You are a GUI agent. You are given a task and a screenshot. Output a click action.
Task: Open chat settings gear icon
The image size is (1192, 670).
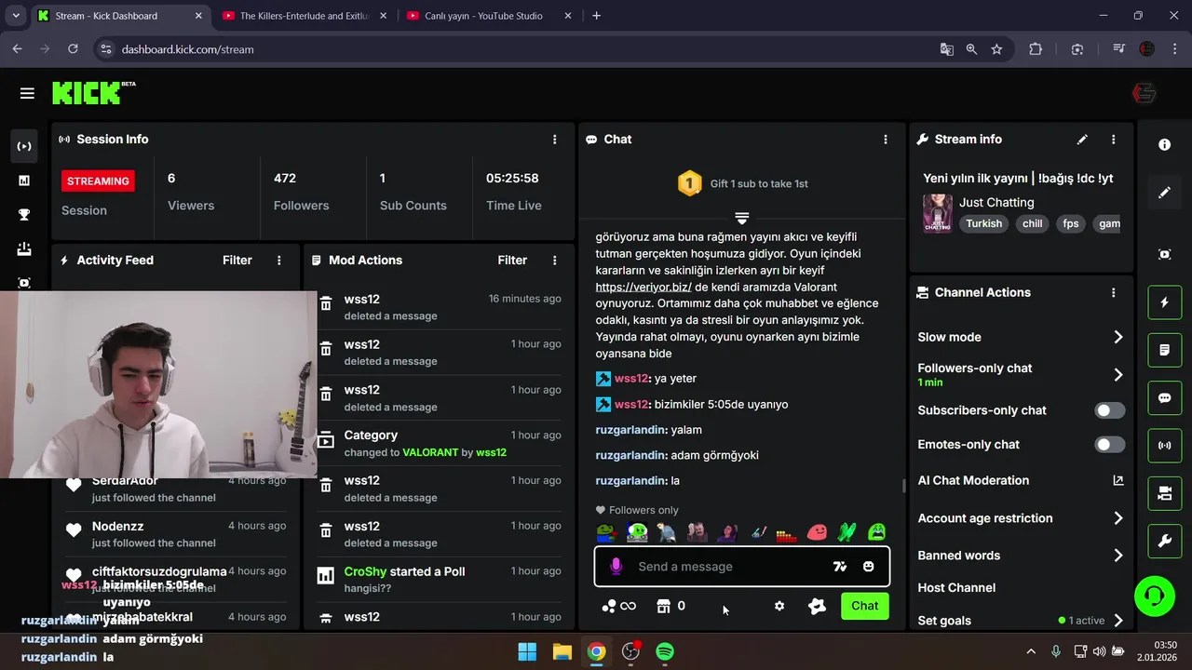coord(779,606)
